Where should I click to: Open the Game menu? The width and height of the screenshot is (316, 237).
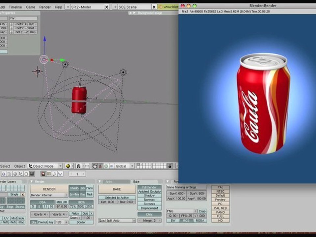click(x=31, y=7)
